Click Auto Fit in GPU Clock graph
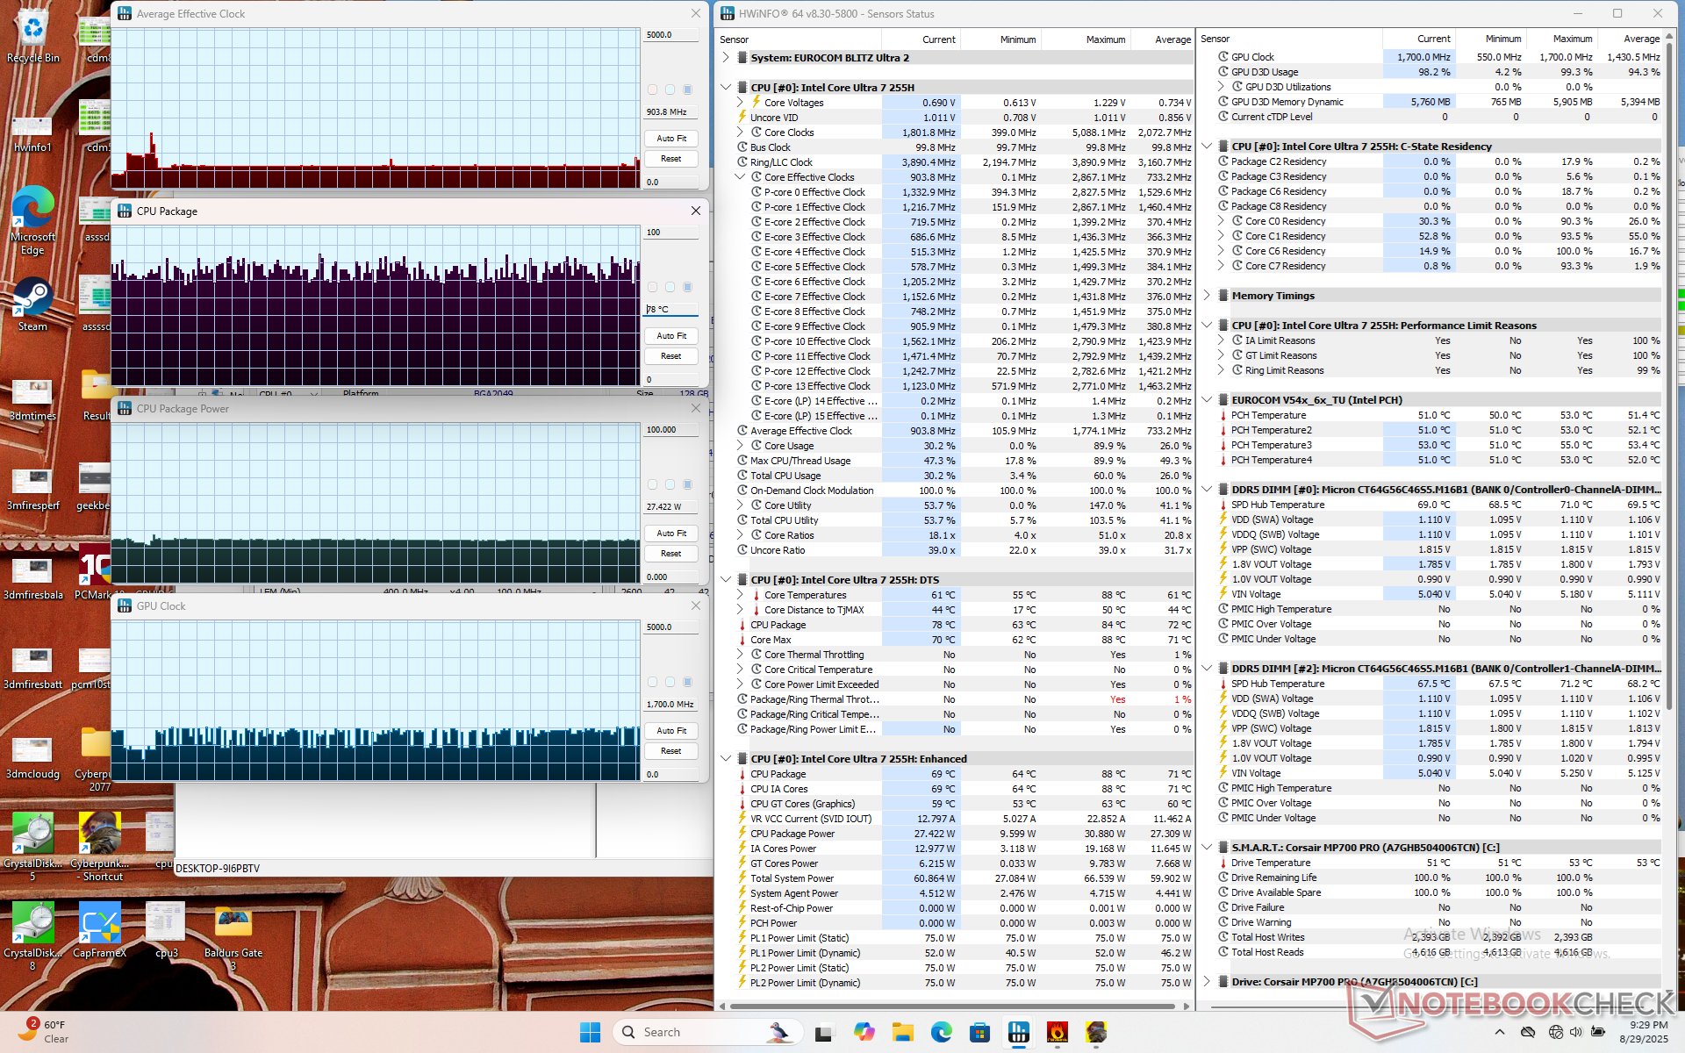This screenshot has height=1053, width=1685. click(x=671, y=731)
